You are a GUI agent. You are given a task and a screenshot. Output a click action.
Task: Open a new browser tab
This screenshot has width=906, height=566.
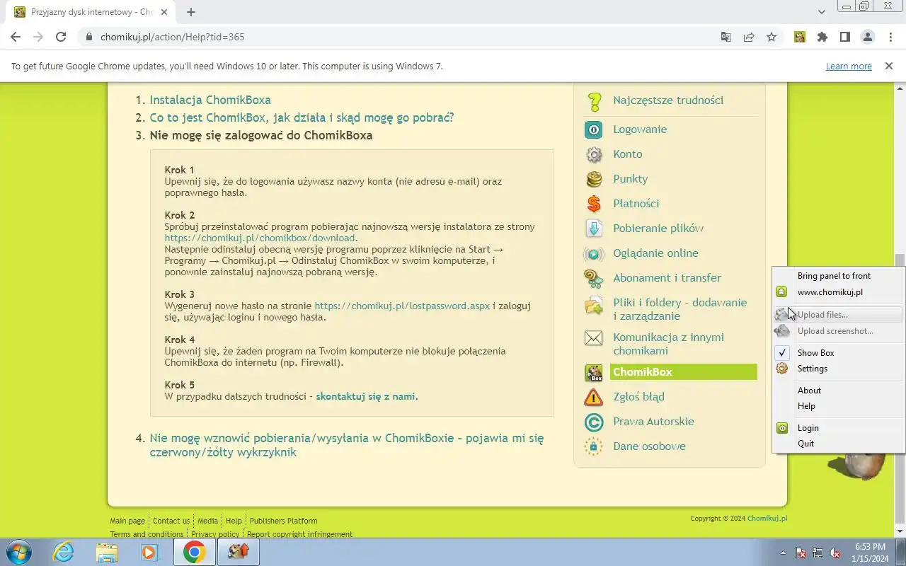[191, 12]
